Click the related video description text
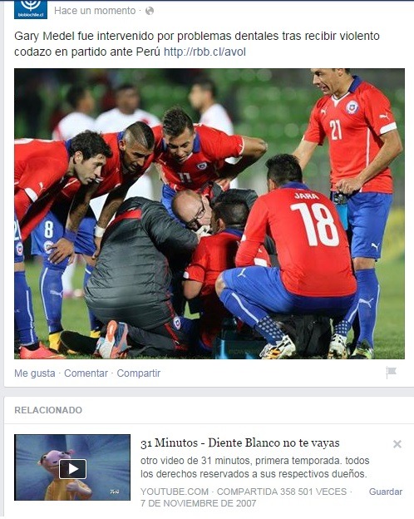This screenshot has width=414, height=519. coord(255,467)
